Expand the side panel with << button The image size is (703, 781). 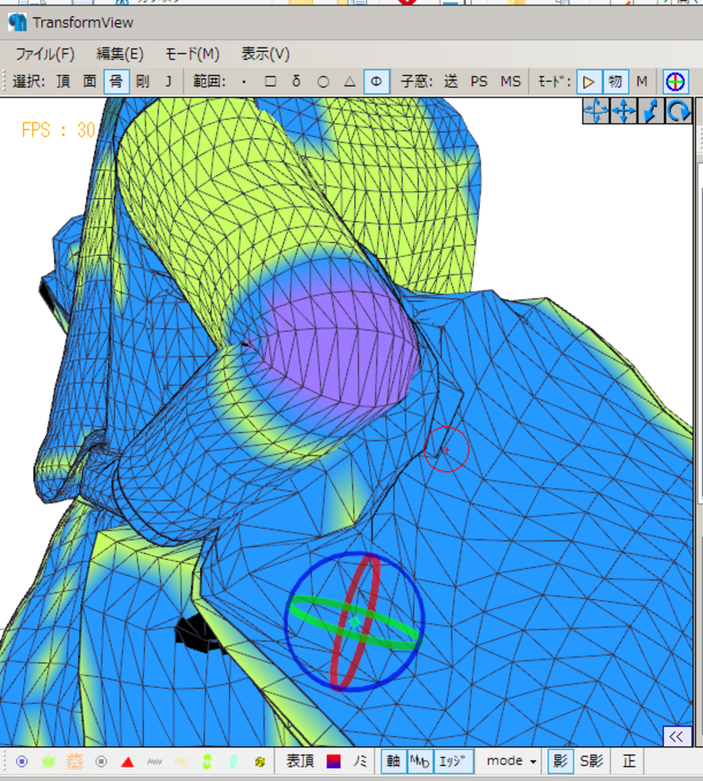(x=676, y=736)
